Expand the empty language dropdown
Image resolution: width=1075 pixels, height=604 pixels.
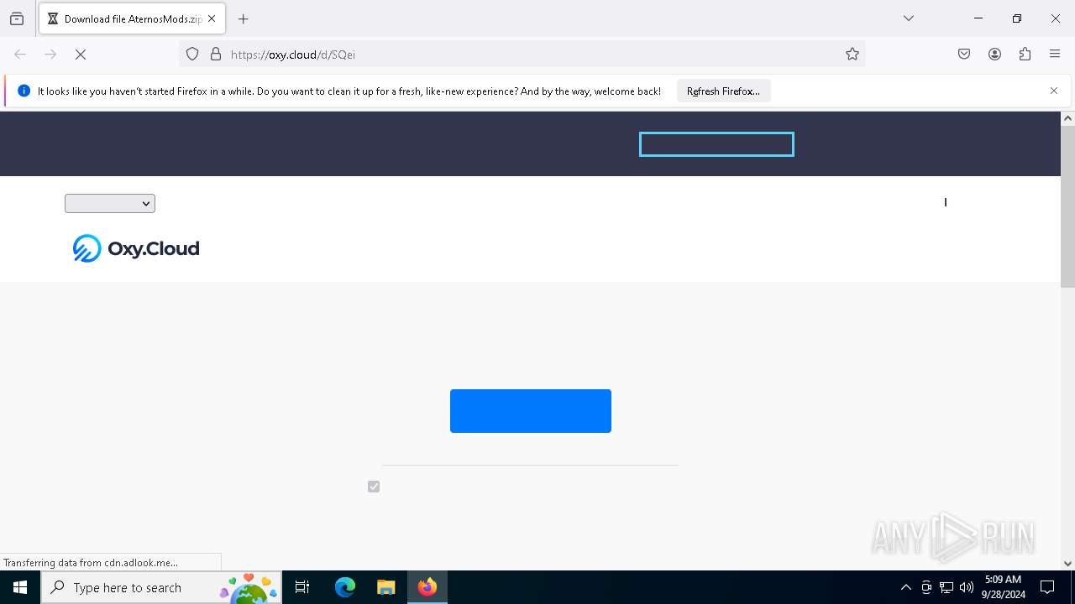coord(110,203)
